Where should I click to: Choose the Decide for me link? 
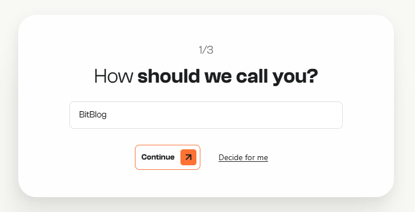point(243,157)
